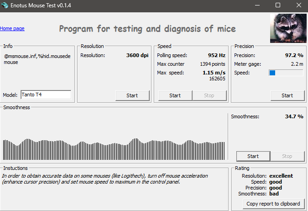This screenshot has width=308, height=211.
Task: Click the 'Max counter' label
Action: [171, 64]
